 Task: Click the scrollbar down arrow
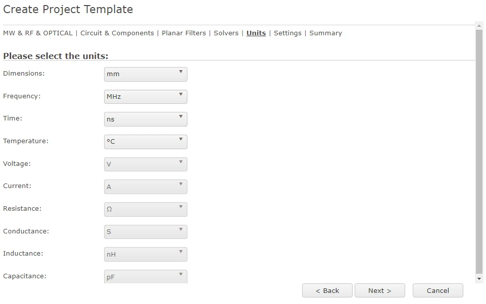click(x=479, y=279)
